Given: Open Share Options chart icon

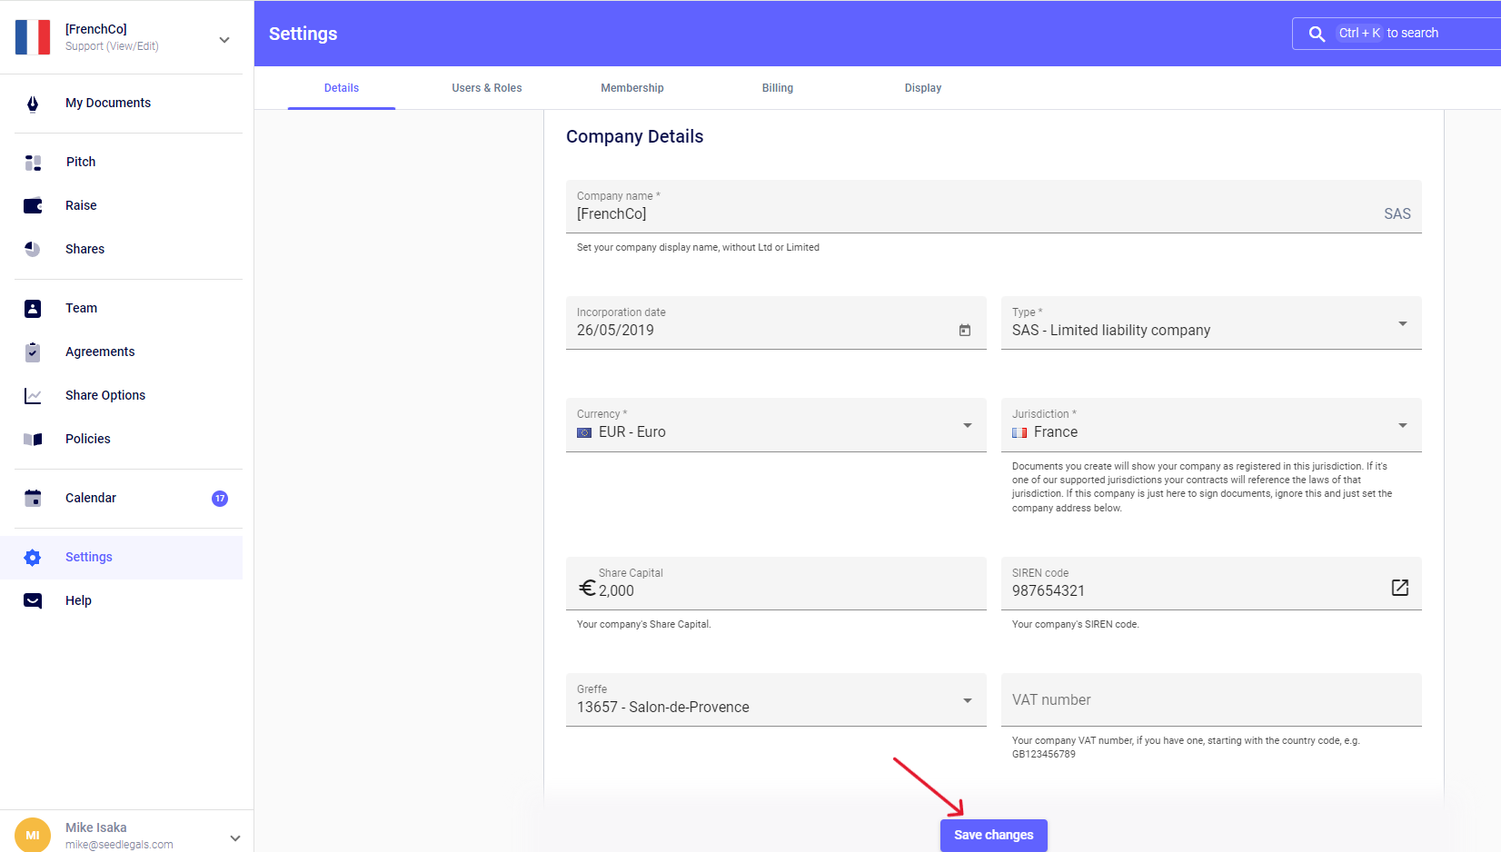Looking at the screenshot, I should pos(33,396).
